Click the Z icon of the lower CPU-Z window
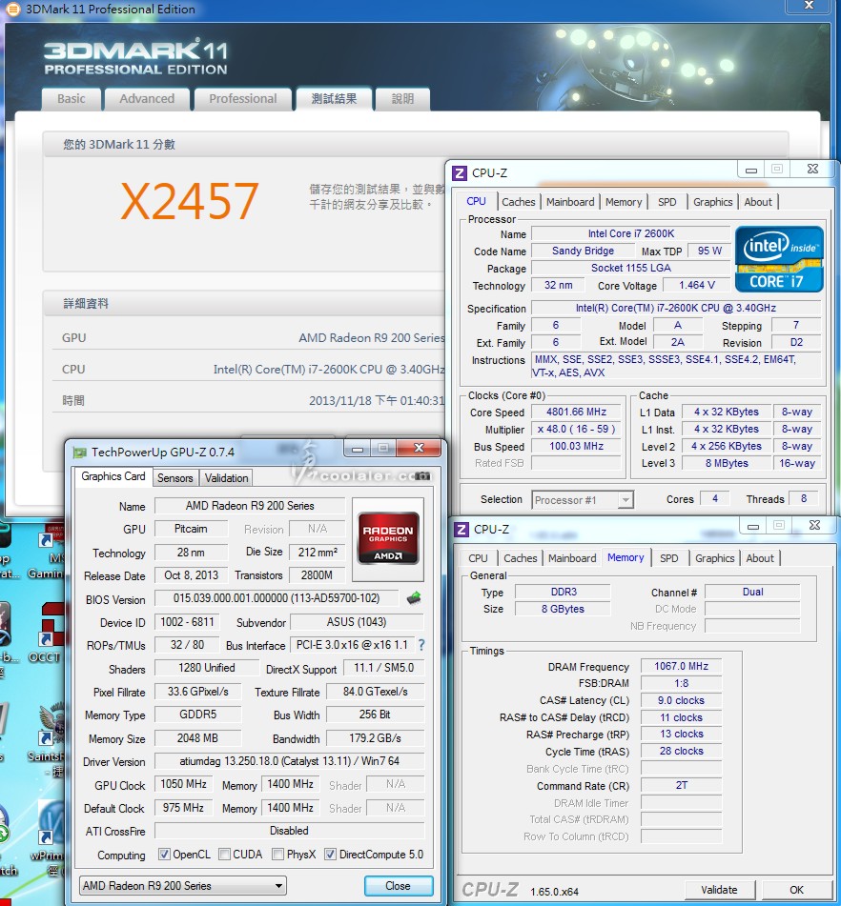The image size is (841, 906). tap(462, 530)
